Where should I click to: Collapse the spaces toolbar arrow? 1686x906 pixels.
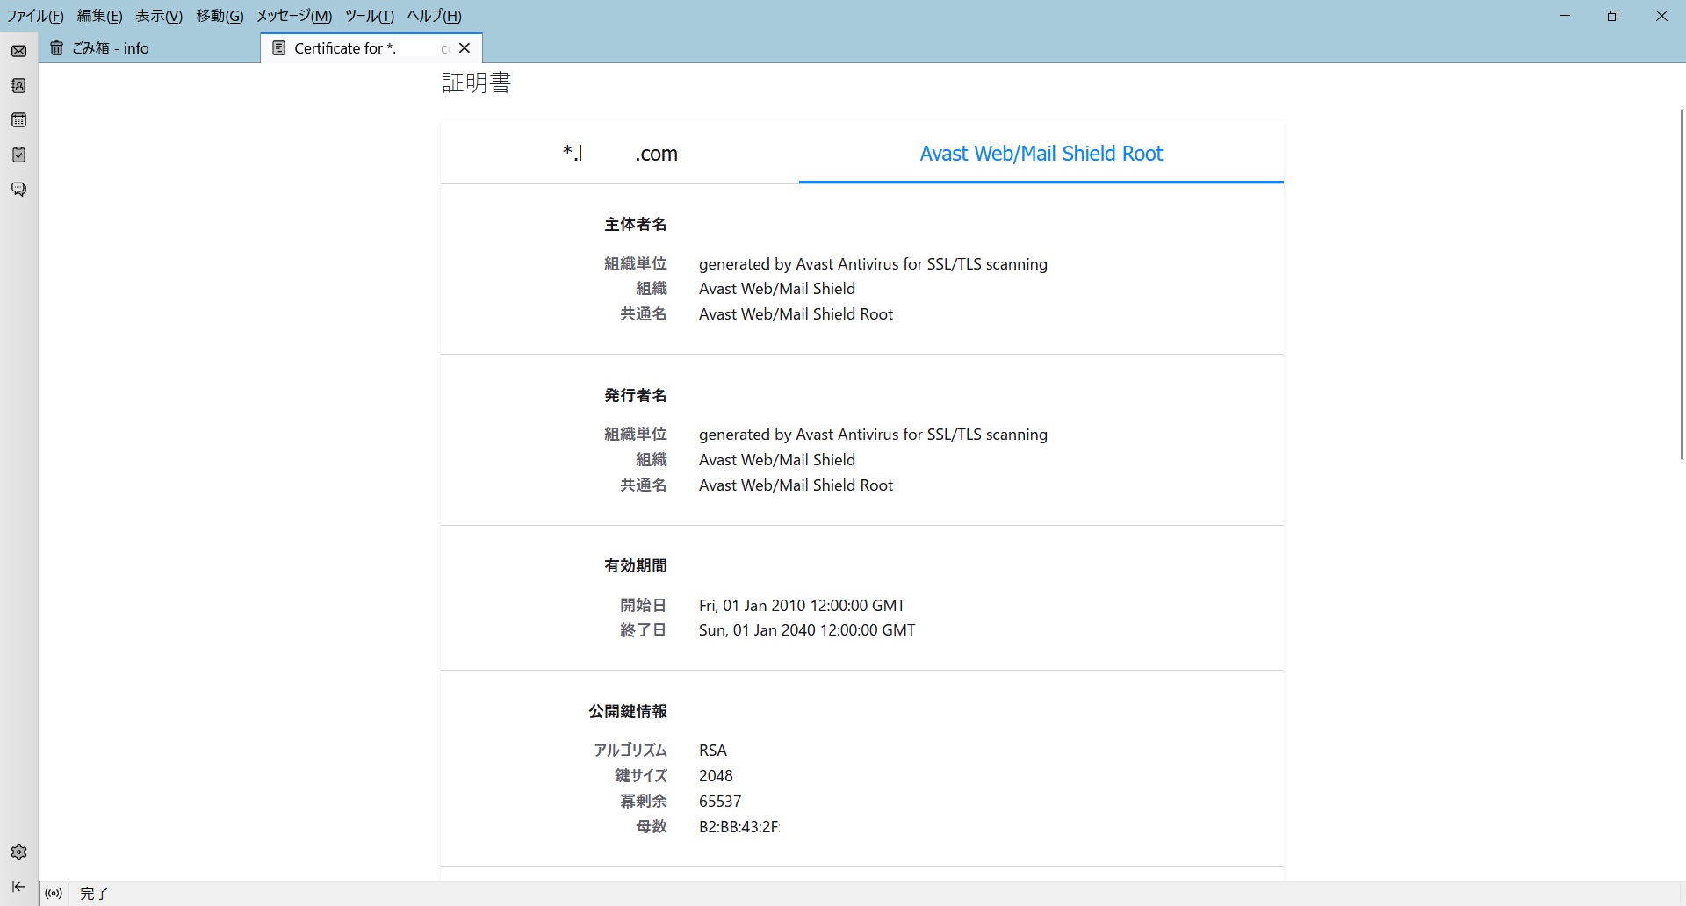(x=18, y=887)
